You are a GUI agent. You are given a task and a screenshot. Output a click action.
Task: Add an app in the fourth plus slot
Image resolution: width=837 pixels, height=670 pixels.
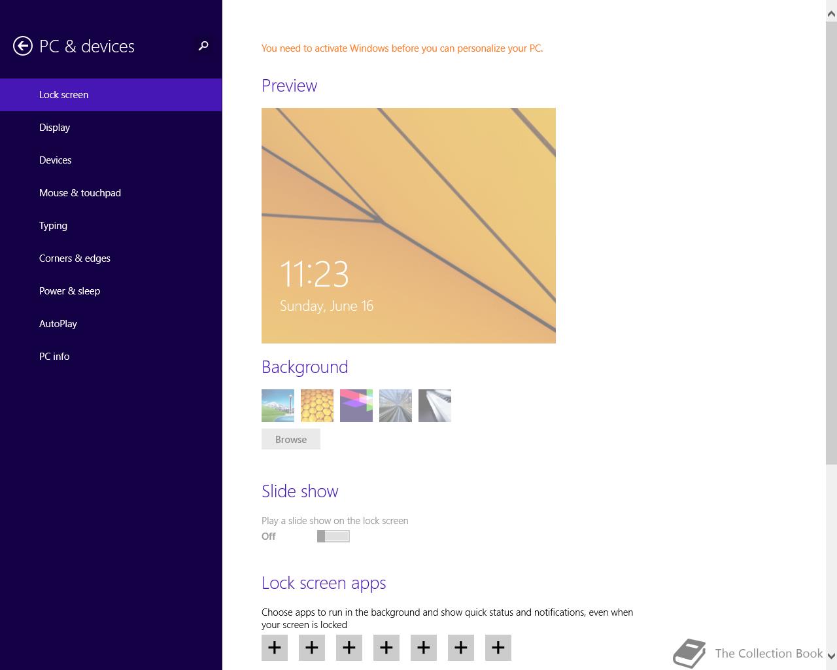click(x=386, y=648)
